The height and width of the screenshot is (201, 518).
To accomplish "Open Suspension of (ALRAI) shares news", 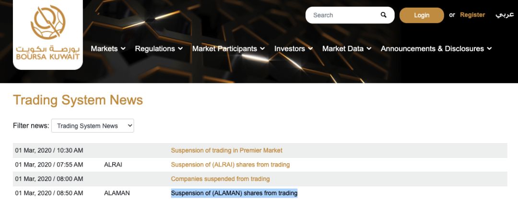I will tap(230, 165).
